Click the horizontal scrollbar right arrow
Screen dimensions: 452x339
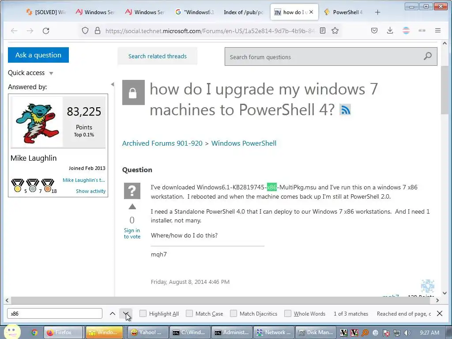pos(437,300)
